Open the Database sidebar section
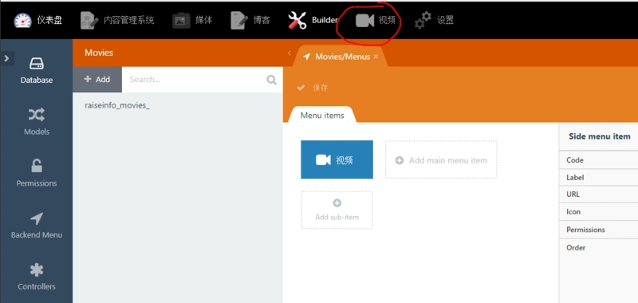Screen dimensions: 638x303 tap(37, 70)
